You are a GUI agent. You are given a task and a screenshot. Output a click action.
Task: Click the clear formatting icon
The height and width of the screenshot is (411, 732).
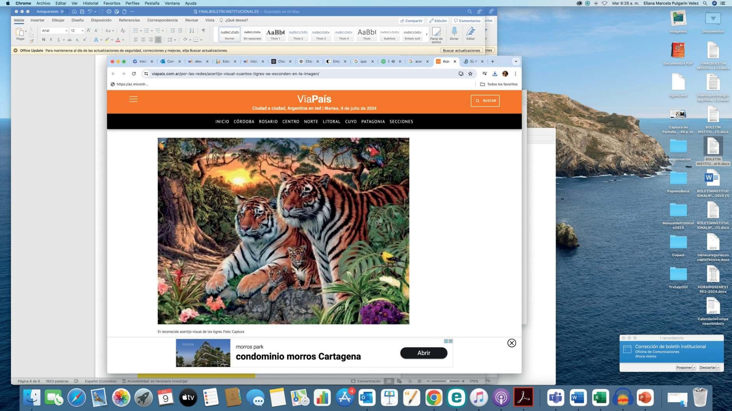(x=123, y=30)
